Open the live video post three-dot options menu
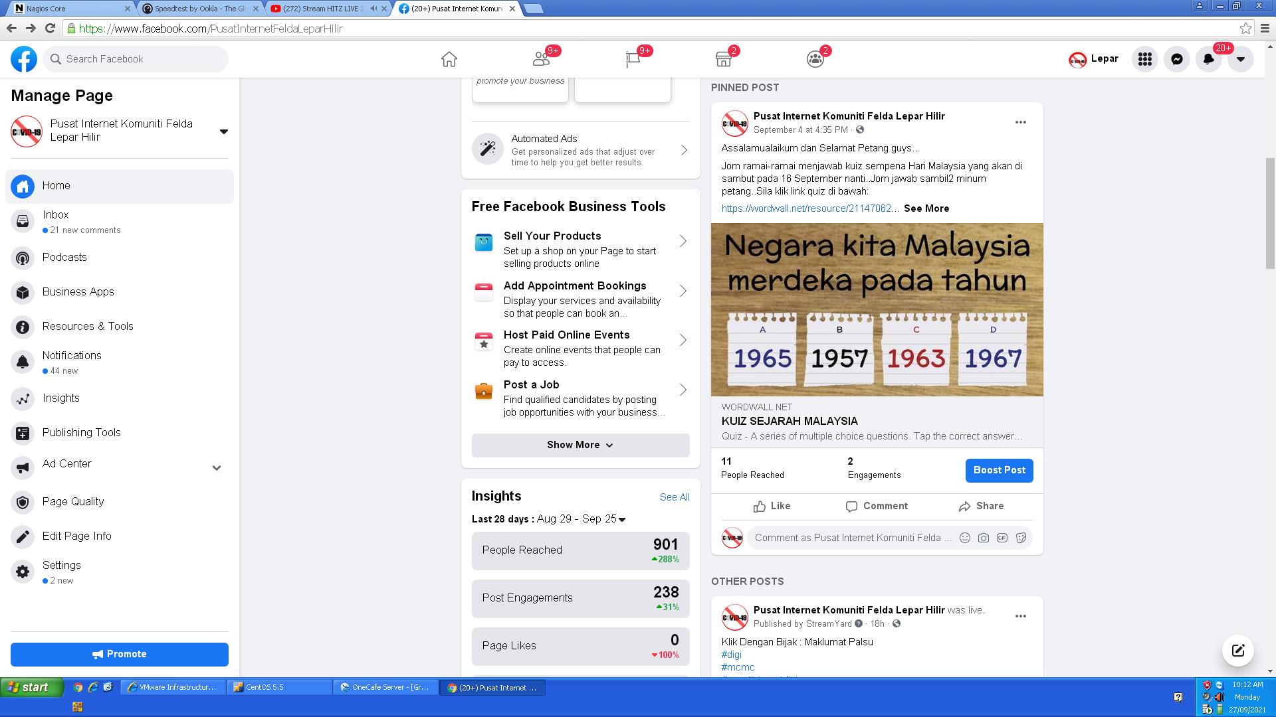Viewport: 1276px width, 717px height. pyautogui.click(x=1021, y=616)
